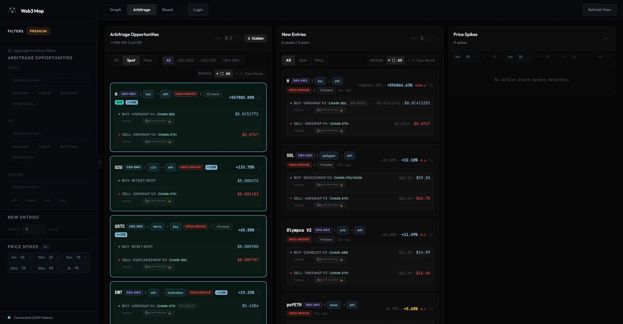
Task: Hide the pufETH entry in New Entries
Action: click(431, 309)
